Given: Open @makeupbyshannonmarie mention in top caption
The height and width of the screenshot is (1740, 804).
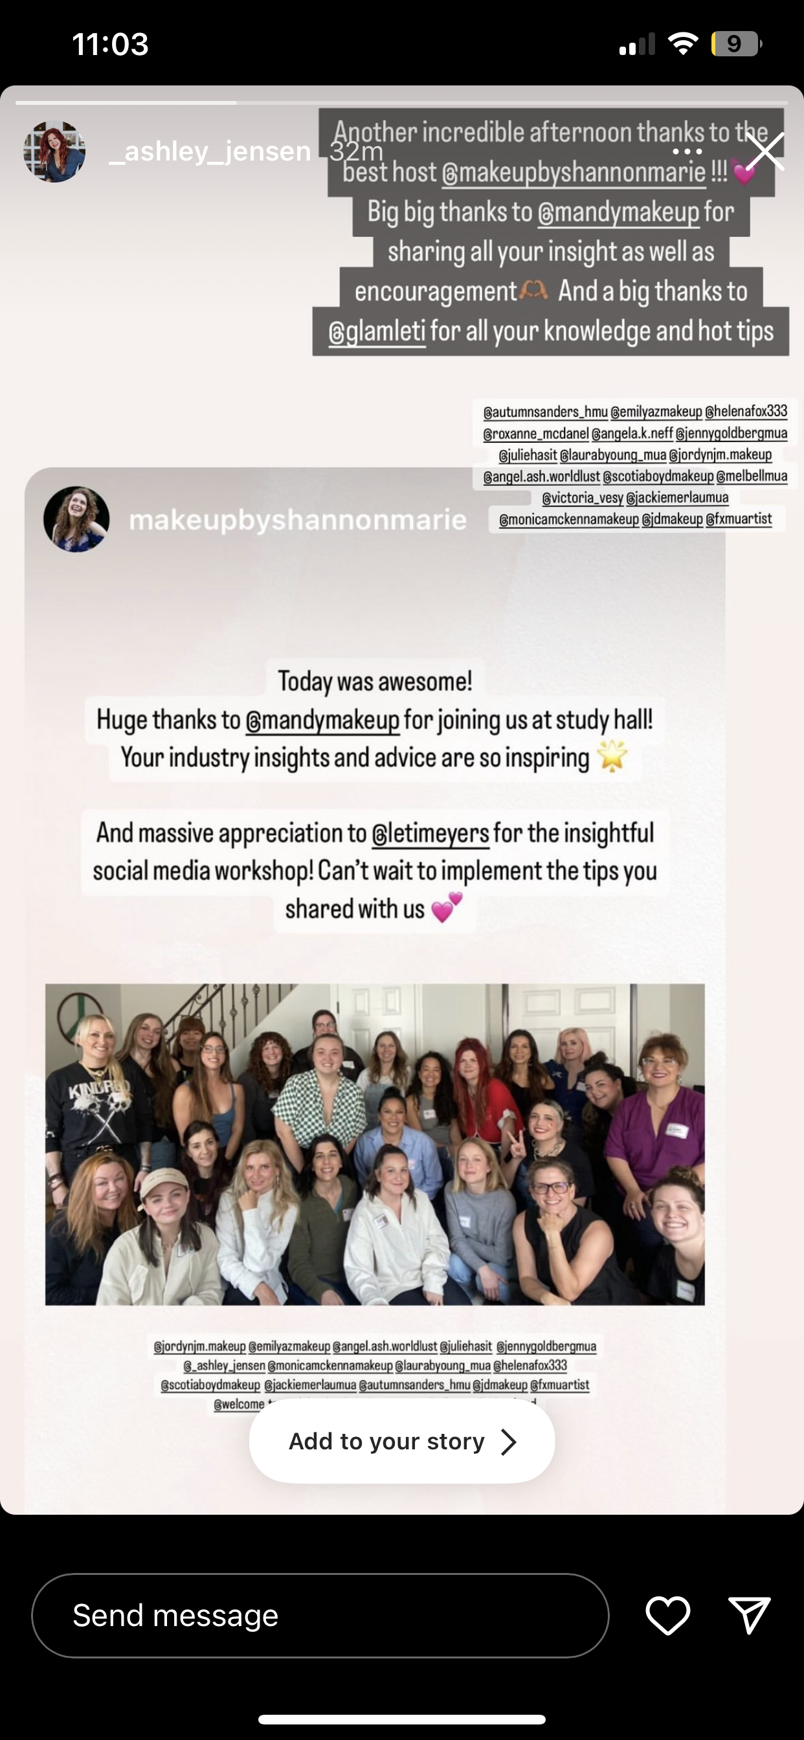Looking at the screenshot, I should click(574, 172).
